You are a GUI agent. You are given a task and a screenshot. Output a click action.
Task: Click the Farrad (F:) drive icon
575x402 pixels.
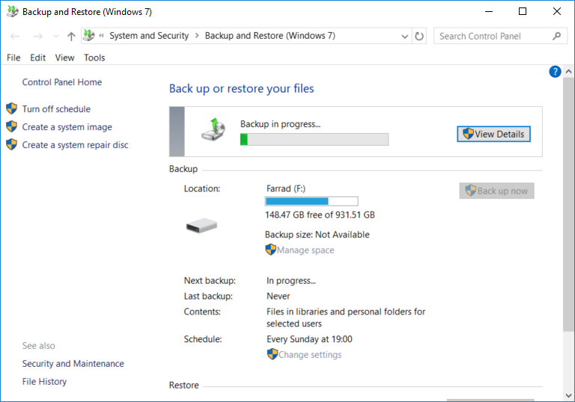click(x=201, y=225)
